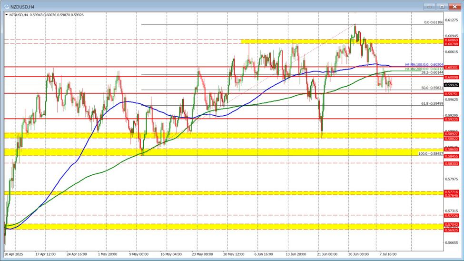Select the Fibonacci label 50.0 -0.59821
The image size is (464, 261).
432,88
